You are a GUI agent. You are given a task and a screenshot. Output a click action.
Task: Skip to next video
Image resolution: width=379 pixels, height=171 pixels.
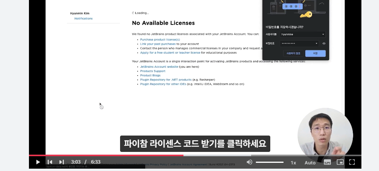pos(61,162)
